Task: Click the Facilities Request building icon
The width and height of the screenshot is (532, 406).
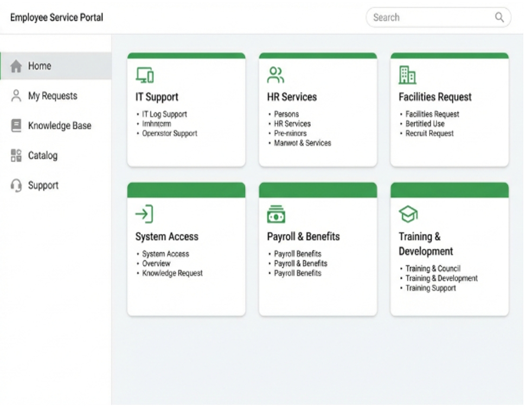Action: coord(407,75)
